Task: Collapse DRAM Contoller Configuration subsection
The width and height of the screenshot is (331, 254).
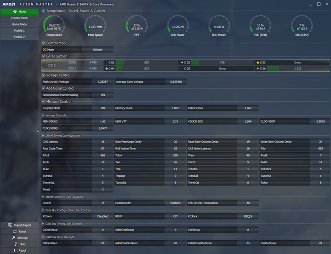Action: coord(43,197)
